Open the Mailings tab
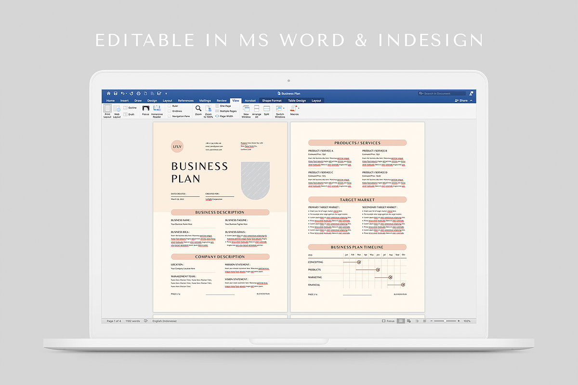The width and height of the screenshot is (578, 385). [205, 101]
